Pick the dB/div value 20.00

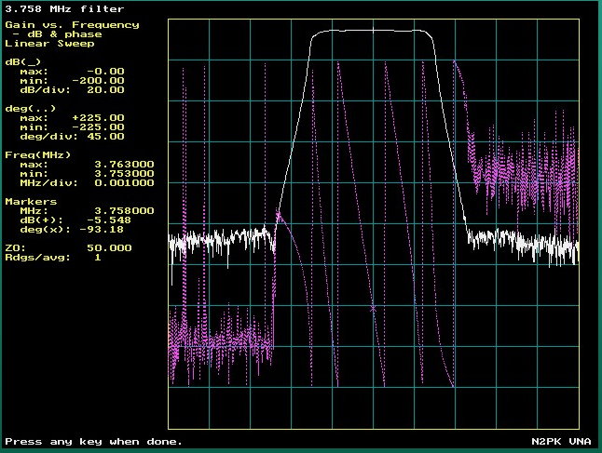pyautogui.click(x=104, y=90)
